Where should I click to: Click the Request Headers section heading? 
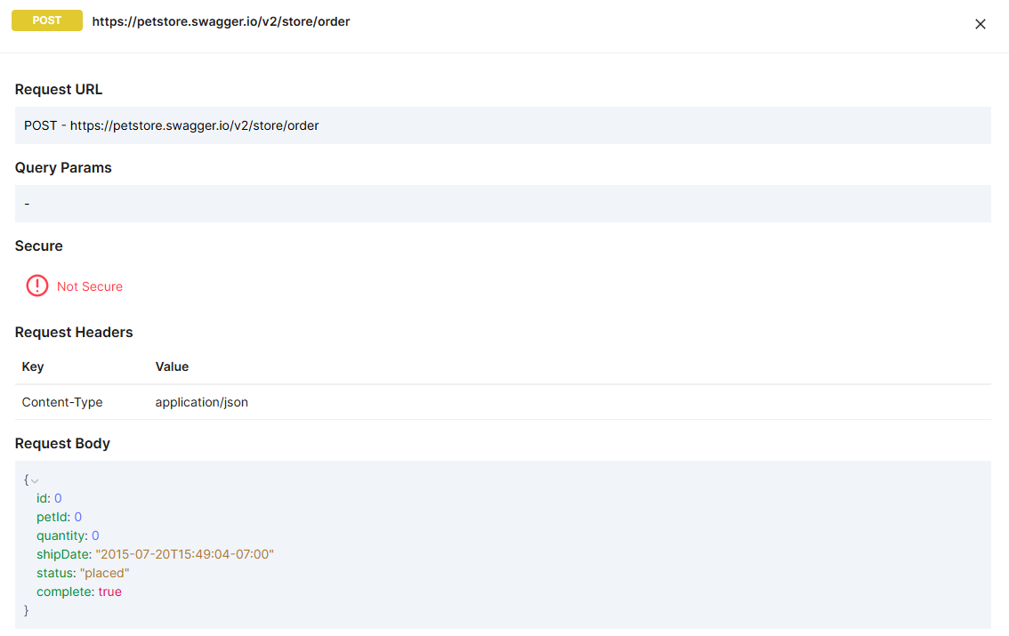[74, 332]
